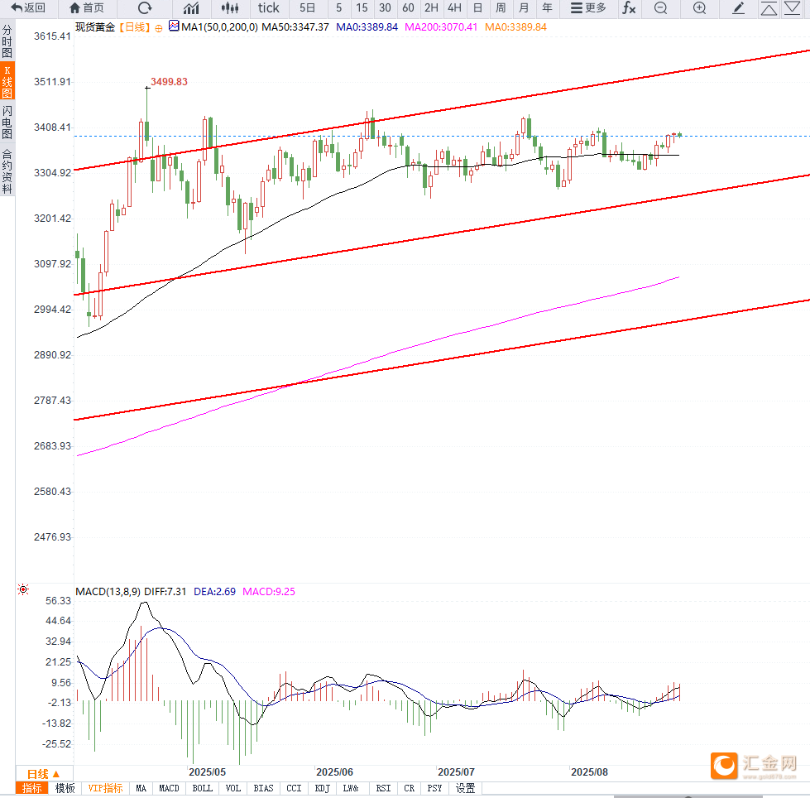
Task: Click the 3499.83 high price label
Action: click(169, 82)
